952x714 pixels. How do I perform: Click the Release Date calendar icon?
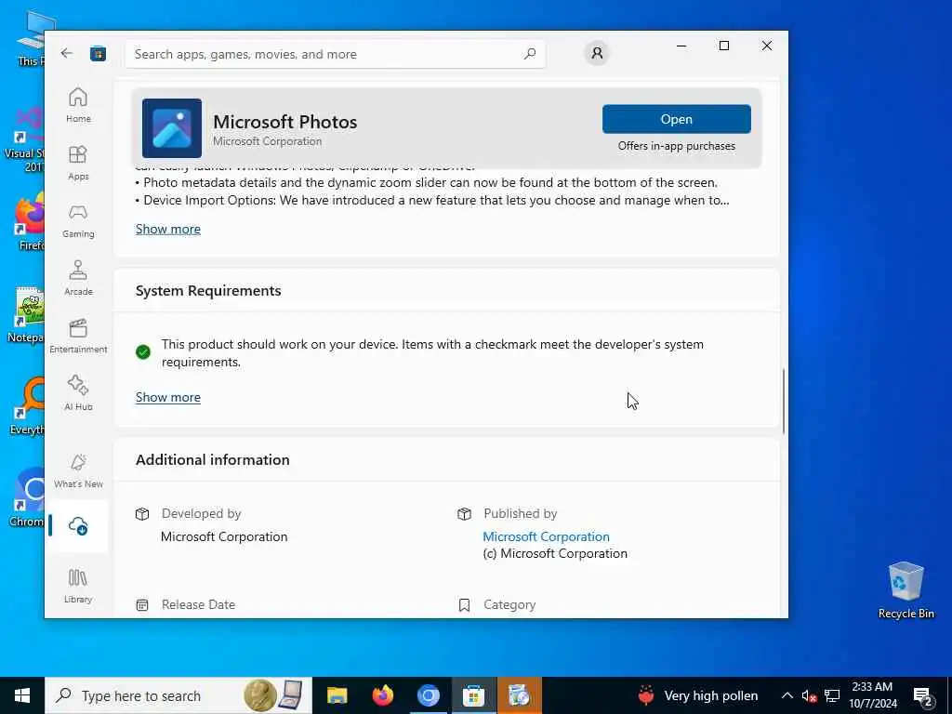point(142,604)
